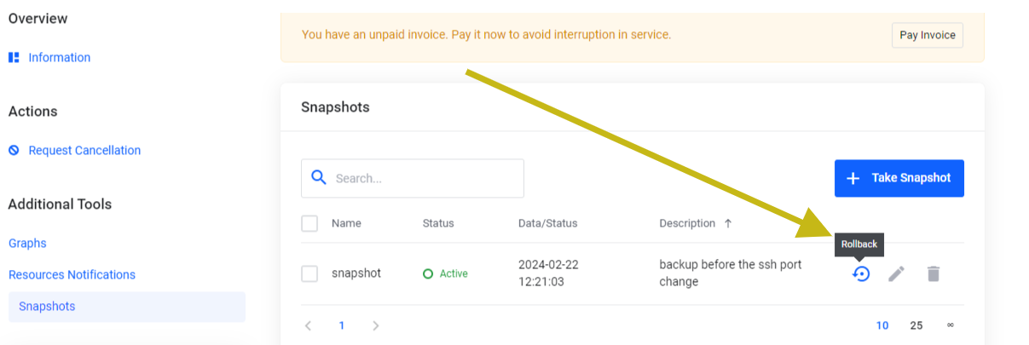Select page 1 in pagination
This screenshot has width=1029, height=345.
[342, 325]
